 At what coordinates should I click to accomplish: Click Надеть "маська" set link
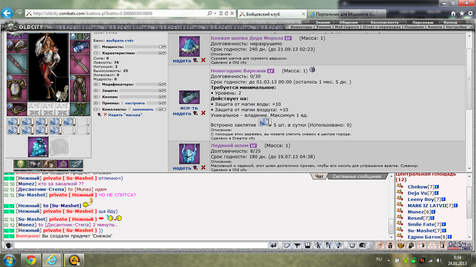(x=125, y=115)
